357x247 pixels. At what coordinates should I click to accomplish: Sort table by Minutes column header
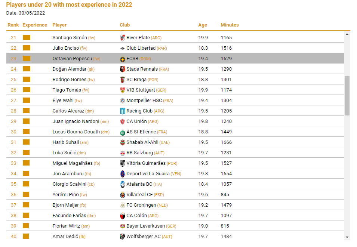tap(230, 25)
